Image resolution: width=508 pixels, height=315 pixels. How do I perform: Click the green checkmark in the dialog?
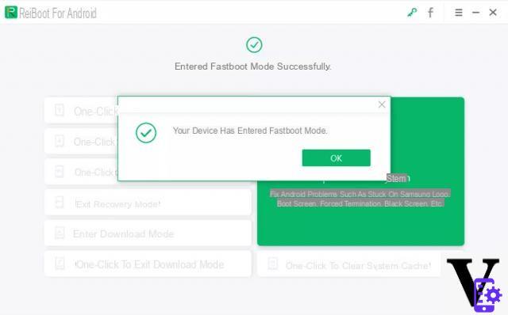(x=146, y=133)
